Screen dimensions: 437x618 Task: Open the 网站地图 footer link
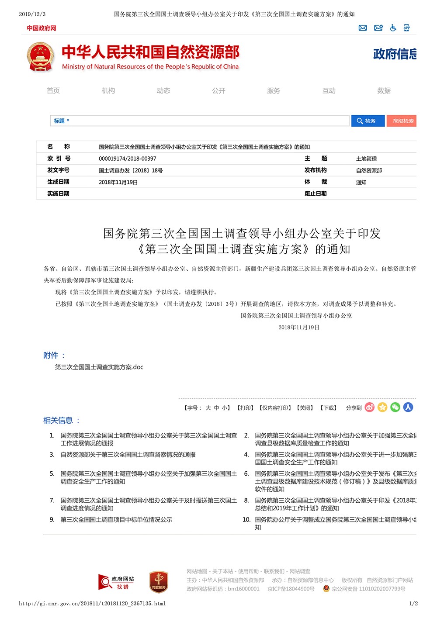(x=197, y=571)
